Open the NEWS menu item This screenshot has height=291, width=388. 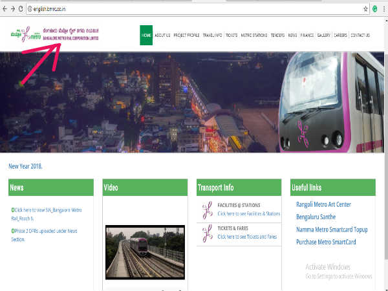[292, 35]
